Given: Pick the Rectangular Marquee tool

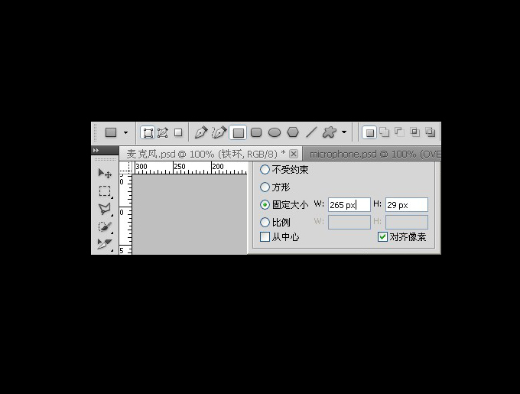Looking at the screenshot, I should click(105, 191).
